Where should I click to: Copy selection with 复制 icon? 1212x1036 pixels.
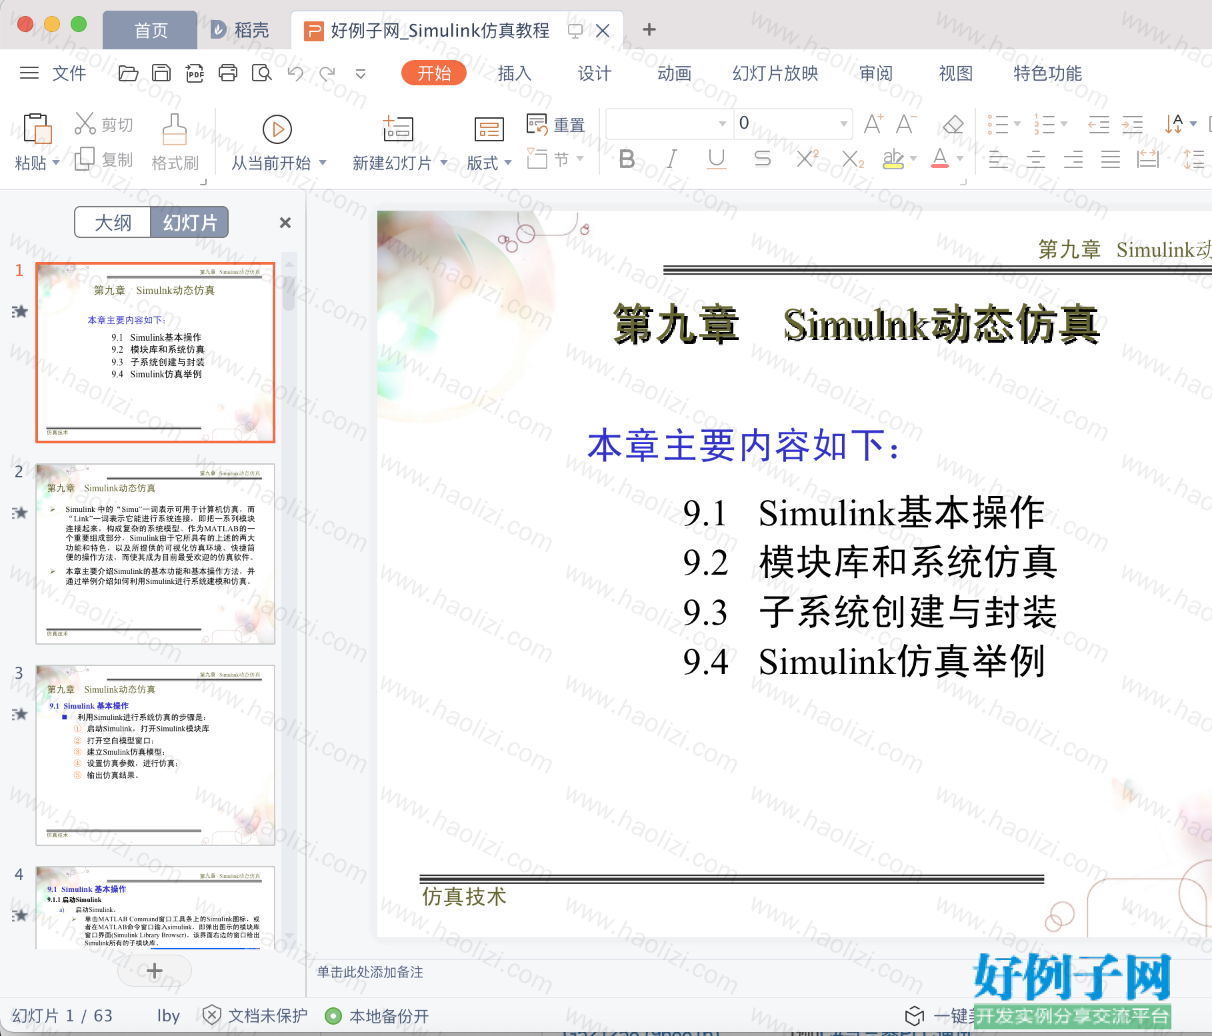(85, 159)
